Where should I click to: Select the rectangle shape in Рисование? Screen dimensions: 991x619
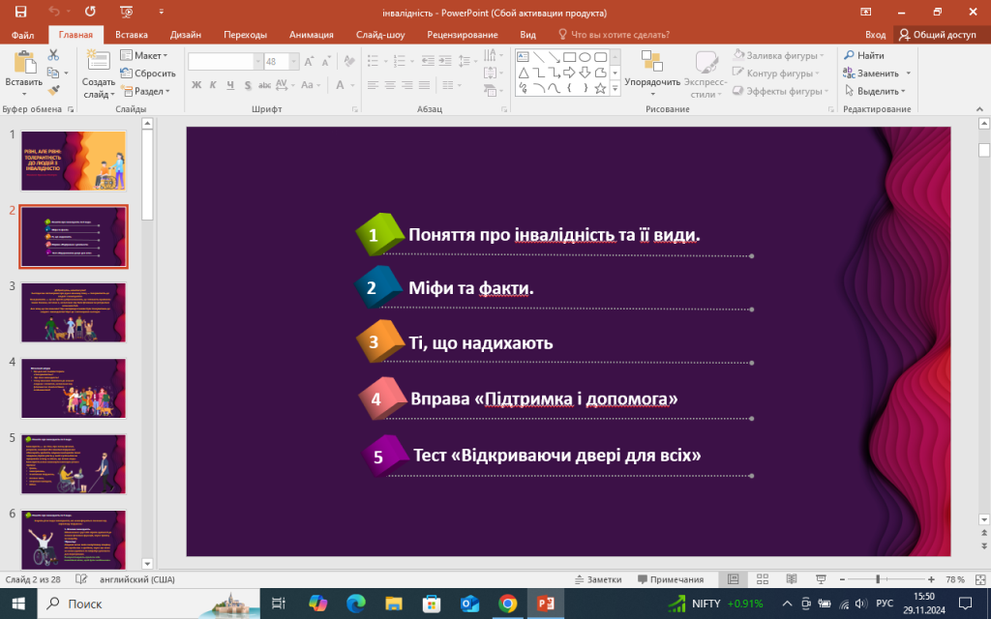click(570, 56)
